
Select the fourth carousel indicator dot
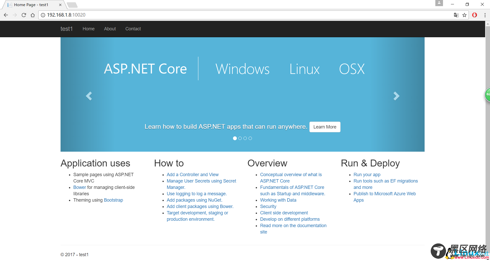click(250, 138)
